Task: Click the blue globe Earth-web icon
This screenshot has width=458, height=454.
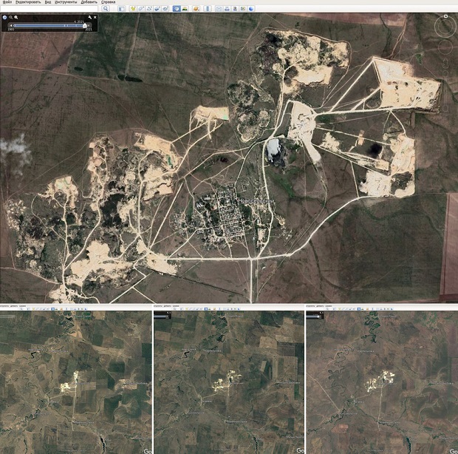Action: (x=251, y=9)
